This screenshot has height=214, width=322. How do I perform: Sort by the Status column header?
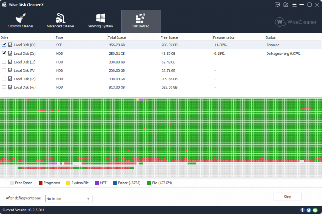291,37
